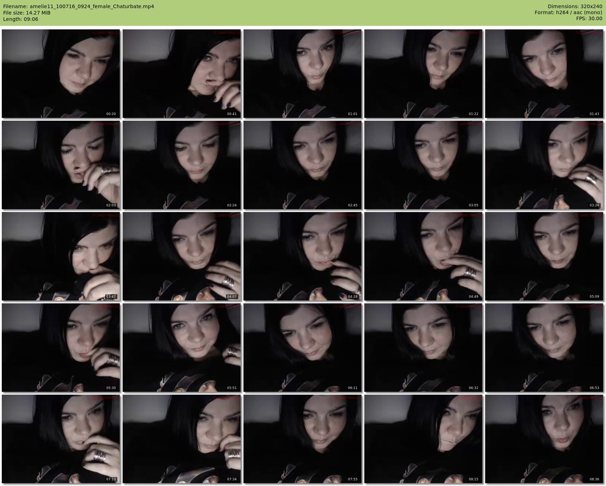Choose the thumbnail at 03:47
The height and width of the screenshot is (486, 606).
pyautogui.click(x=61, y=256)
